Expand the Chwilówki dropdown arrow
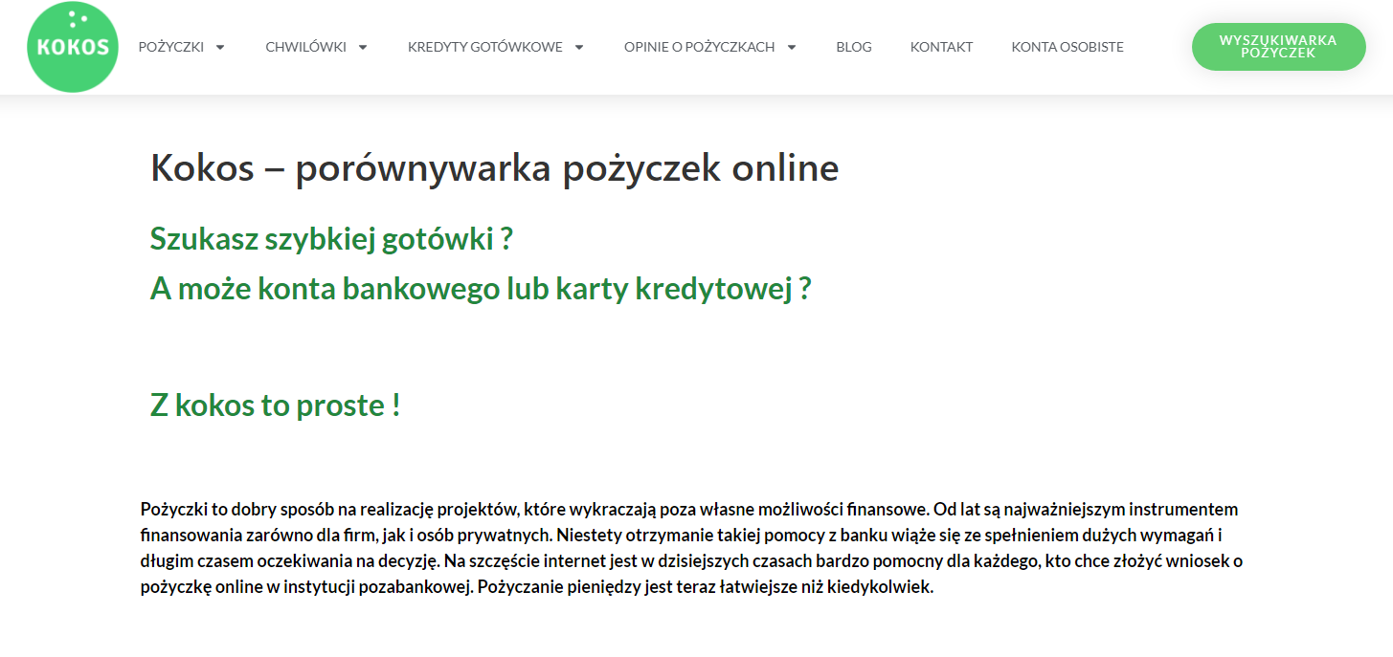1393x657 pixels. click(363, 47)
